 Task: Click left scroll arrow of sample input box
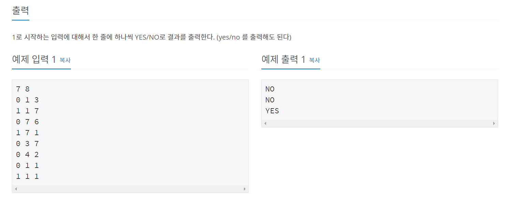16,189
